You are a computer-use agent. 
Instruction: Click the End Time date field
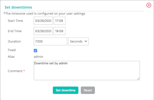(43, 31)
